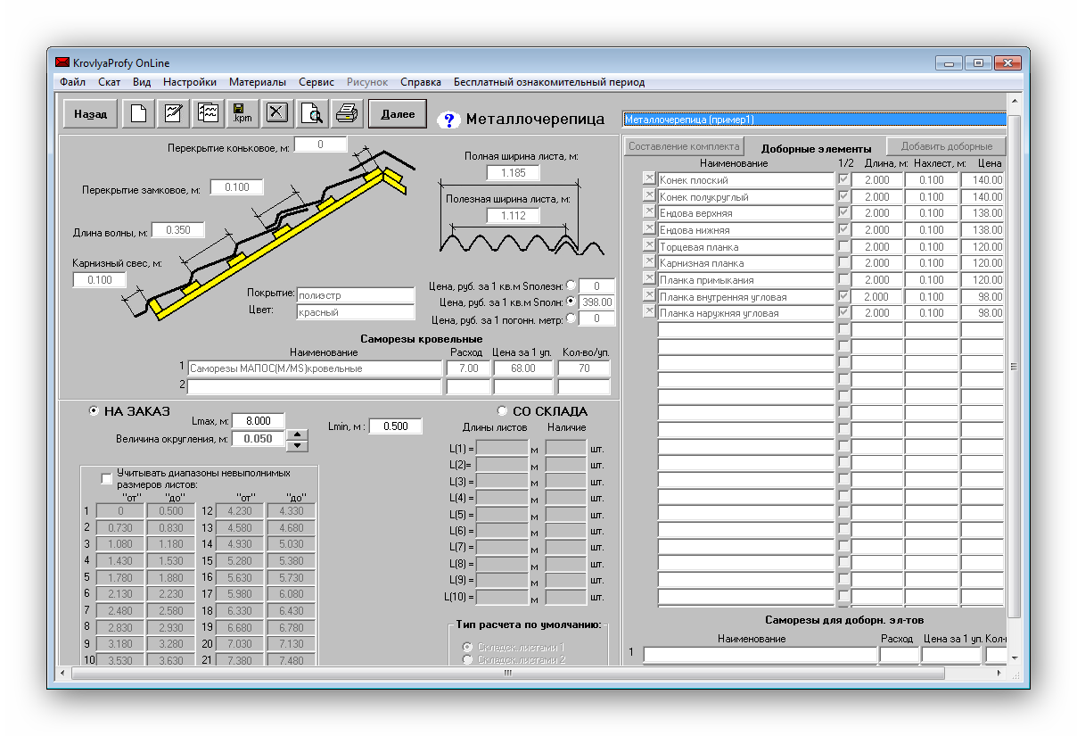Increase rounding value with the up arrow
Image resolution: width=1077 pixels, height=736 pixels.
click(299, 434)
